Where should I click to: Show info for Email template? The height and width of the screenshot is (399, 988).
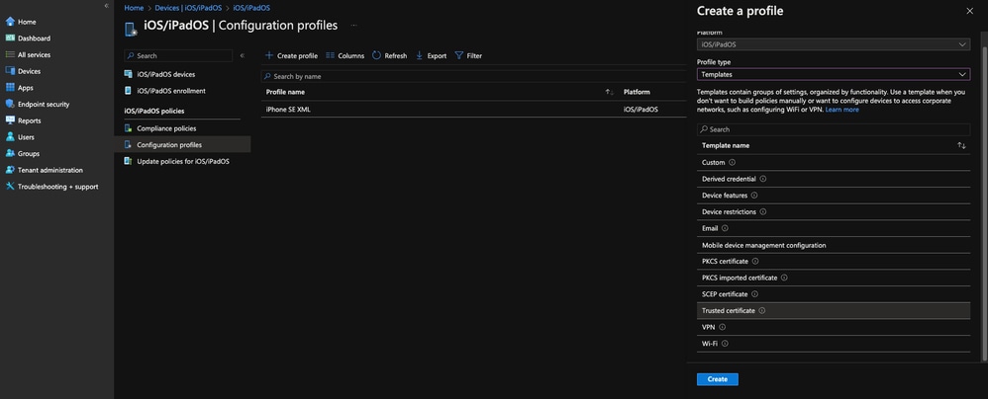[725, 228]
